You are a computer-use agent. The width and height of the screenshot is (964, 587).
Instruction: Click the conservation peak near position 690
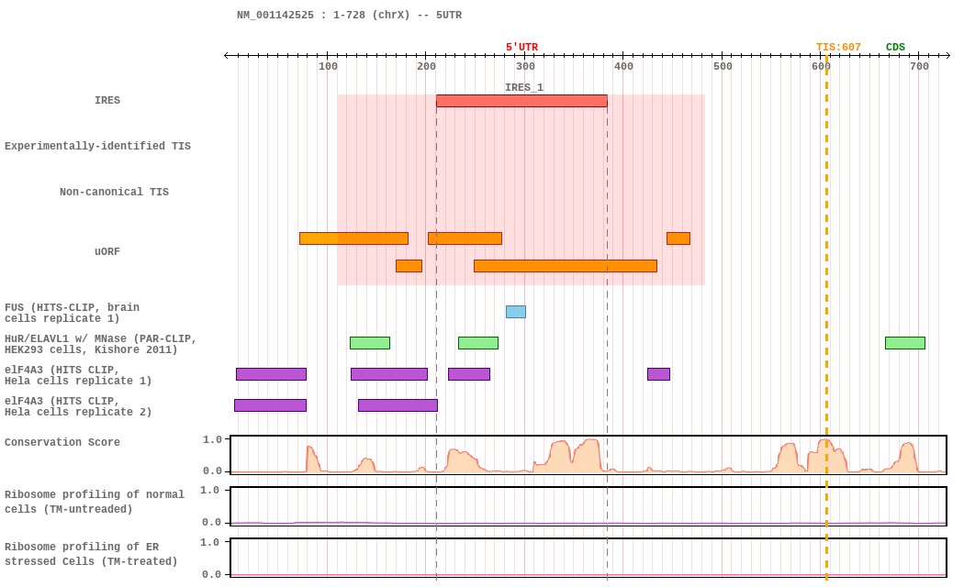[x=907, y=458]
